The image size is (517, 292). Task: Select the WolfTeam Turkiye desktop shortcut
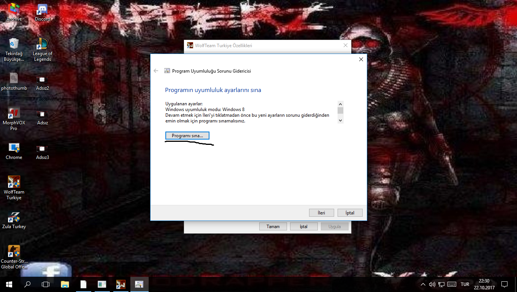(14, 188)
